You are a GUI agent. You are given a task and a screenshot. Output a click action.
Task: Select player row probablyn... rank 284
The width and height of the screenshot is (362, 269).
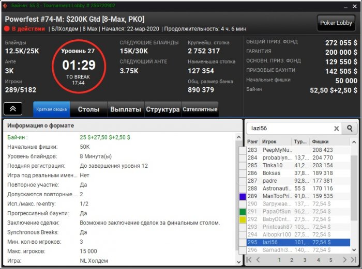coord(298,157)
